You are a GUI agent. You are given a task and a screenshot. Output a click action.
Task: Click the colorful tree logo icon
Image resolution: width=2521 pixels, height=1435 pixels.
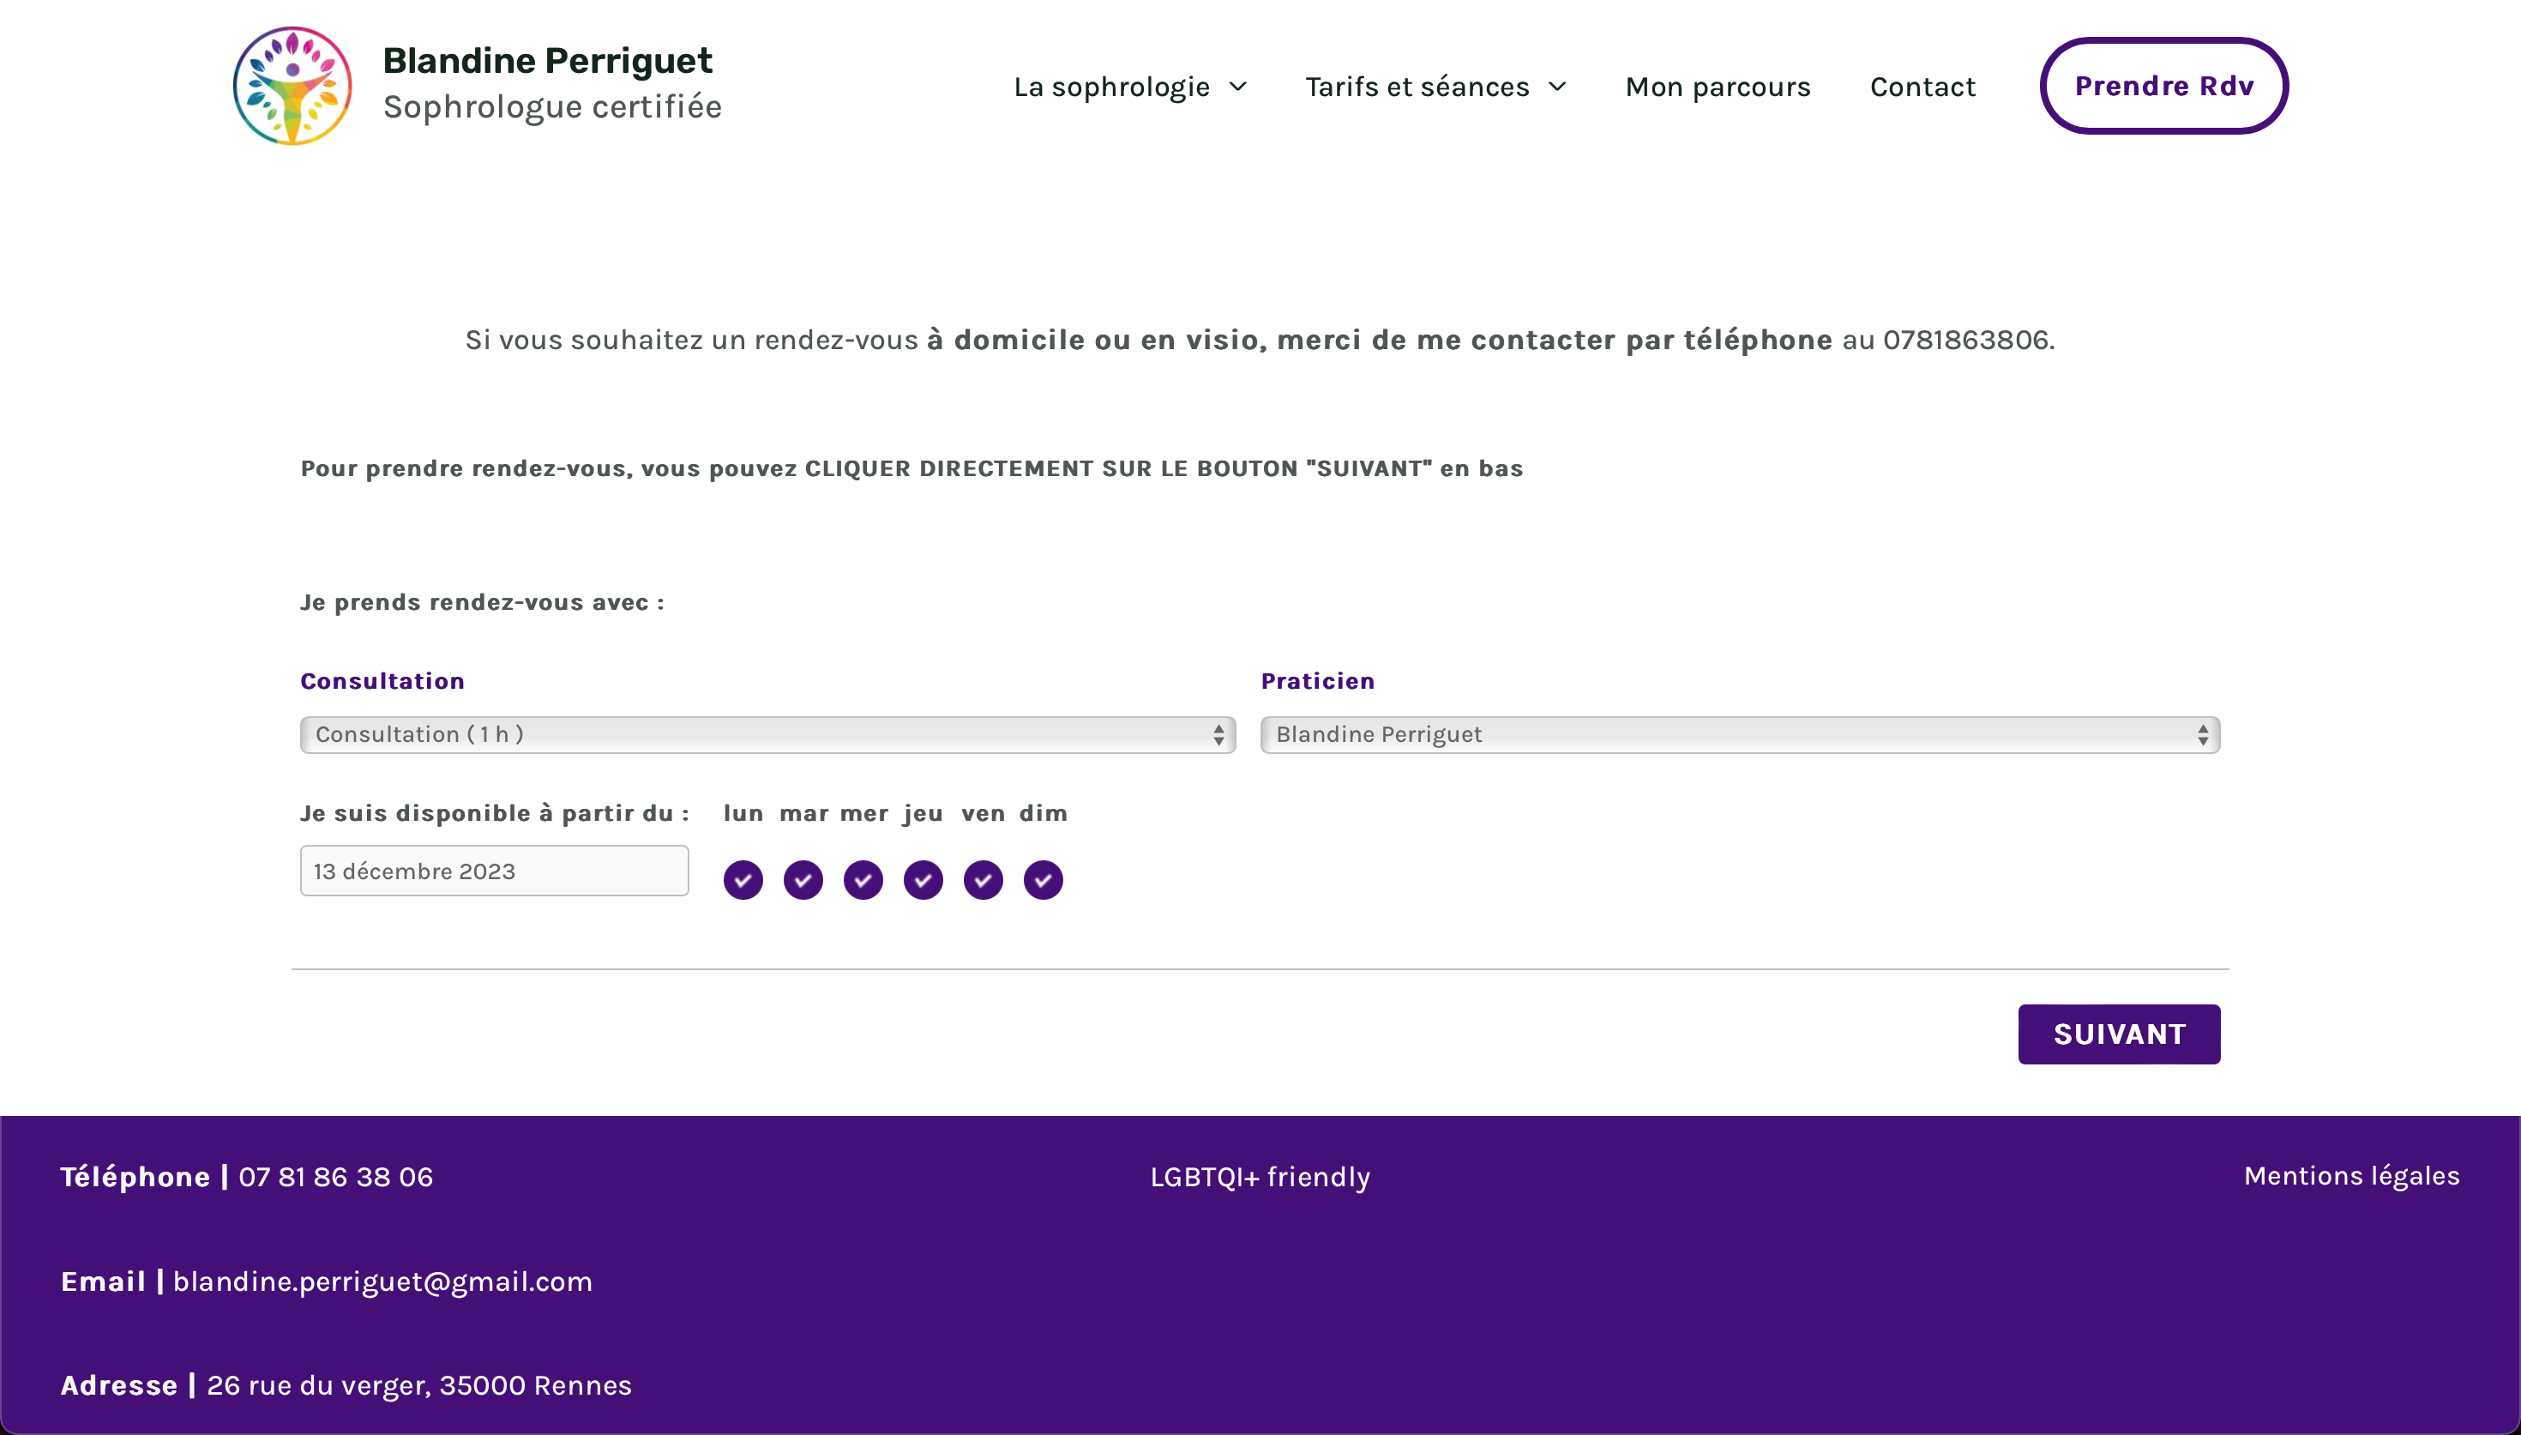[292, 87]
